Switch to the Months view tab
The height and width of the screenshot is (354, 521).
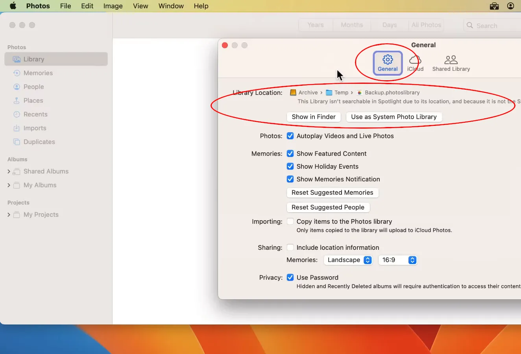(x=352, y=25)
